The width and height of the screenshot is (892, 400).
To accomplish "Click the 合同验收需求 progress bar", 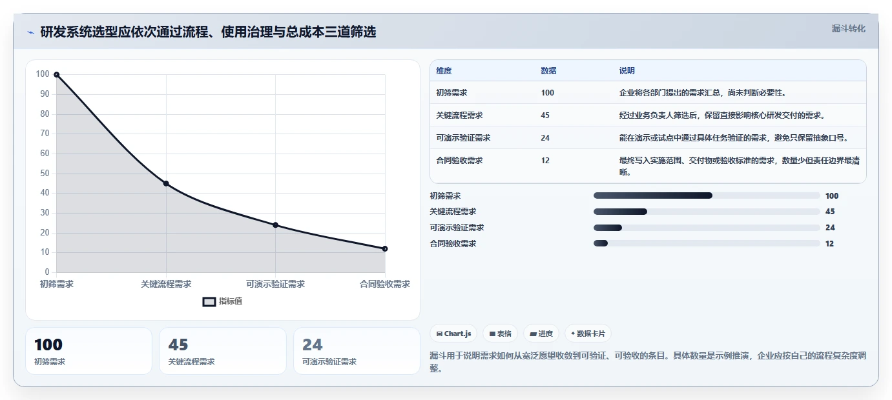I will click(x=707, y=243).
